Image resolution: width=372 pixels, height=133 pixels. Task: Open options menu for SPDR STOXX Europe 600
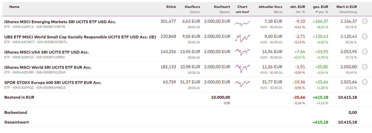[365, 82]
